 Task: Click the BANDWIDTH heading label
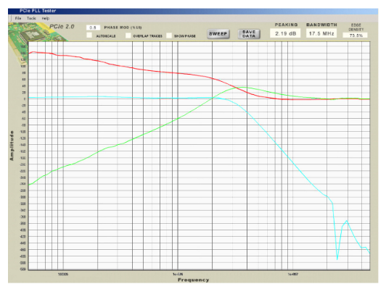pos(321,25)
